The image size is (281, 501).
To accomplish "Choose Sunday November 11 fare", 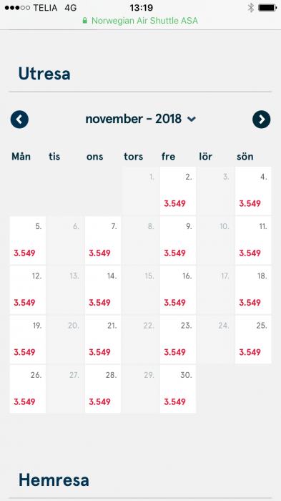I will coord(253,240).
